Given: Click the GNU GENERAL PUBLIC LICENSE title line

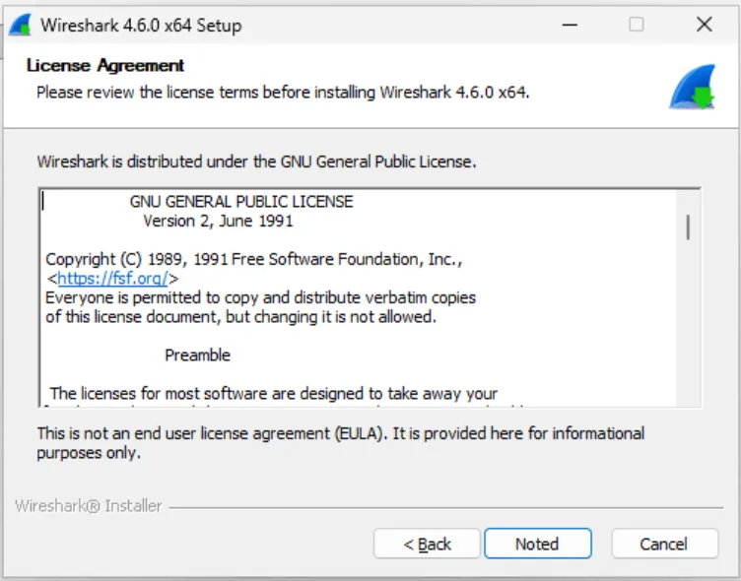Looking at the screenshot, I should (241, 202).
